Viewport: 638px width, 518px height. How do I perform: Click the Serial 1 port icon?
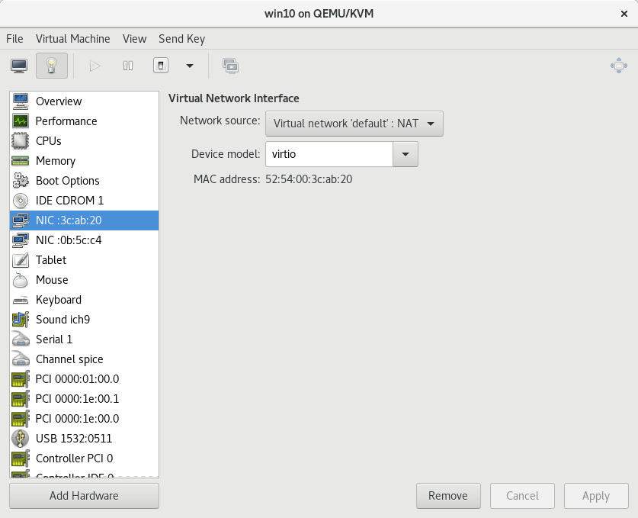coord(21,339)
